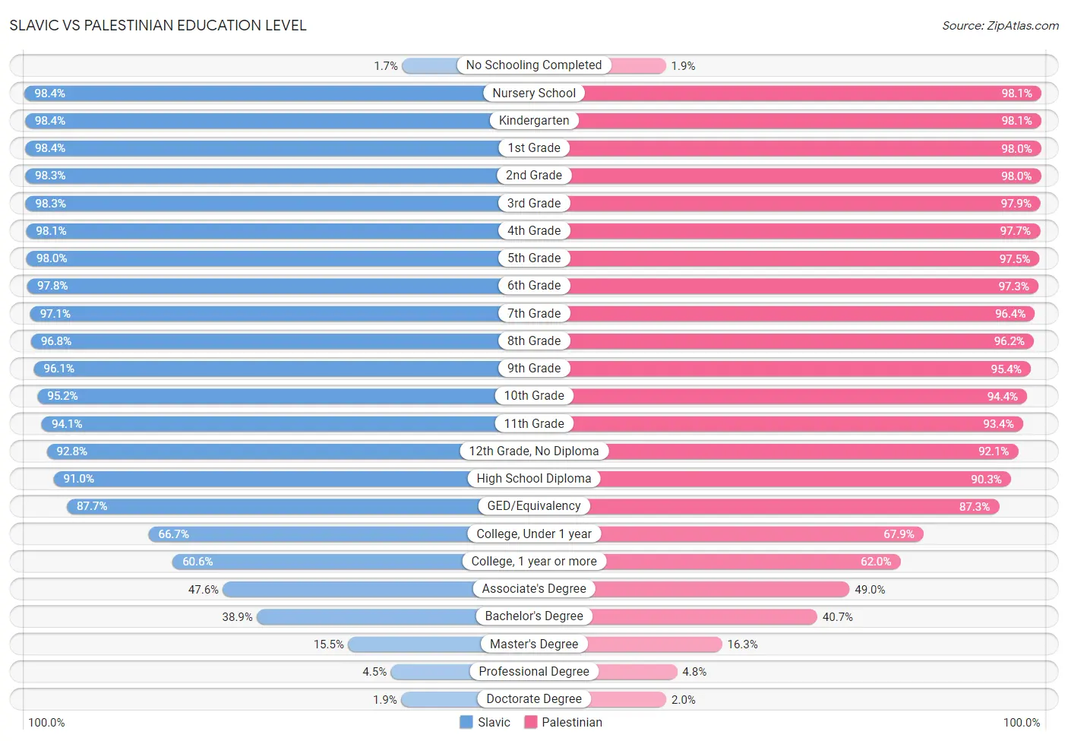The width and height of the screenshot is (1068, 741).
Task: Select the 12th Grade, No Diploma label
Action: (x=534, y=451)
